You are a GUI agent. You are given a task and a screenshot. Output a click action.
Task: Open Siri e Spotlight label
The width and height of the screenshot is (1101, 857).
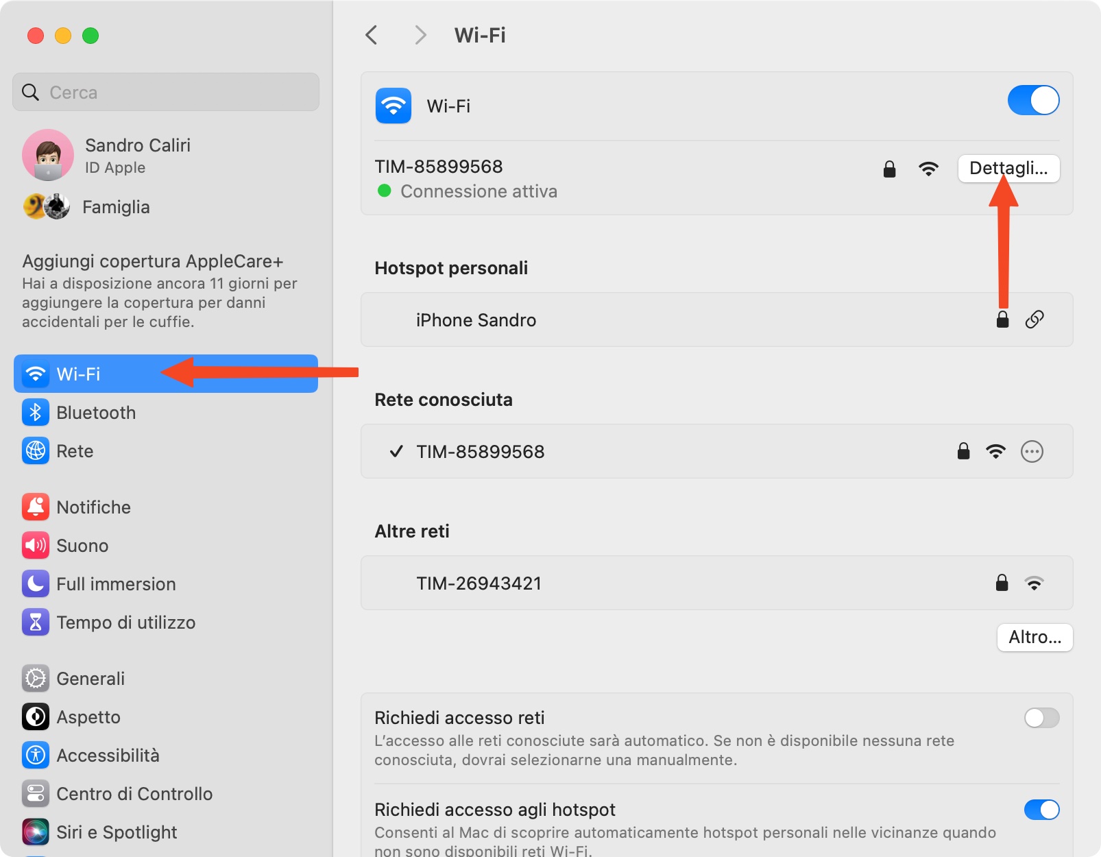click(x=117, y=832)
